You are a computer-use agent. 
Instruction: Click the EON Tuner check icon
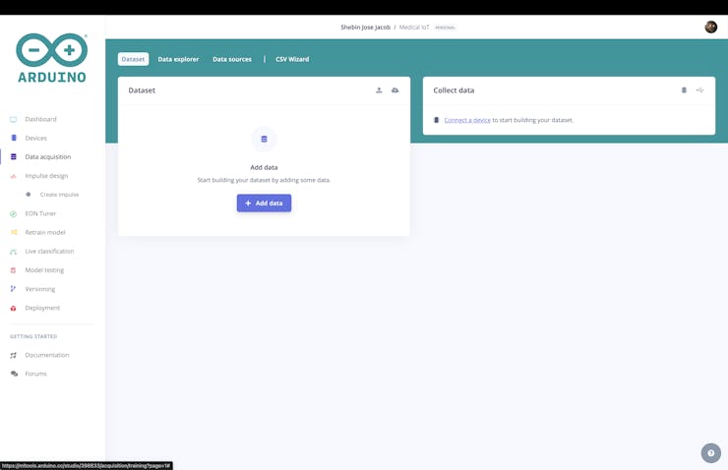coord(14,214)
